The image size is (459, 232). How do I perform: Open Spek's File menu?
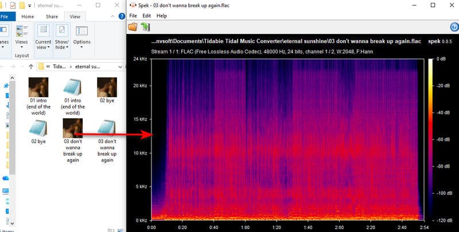pyautogui.click(x=133, y=16)
